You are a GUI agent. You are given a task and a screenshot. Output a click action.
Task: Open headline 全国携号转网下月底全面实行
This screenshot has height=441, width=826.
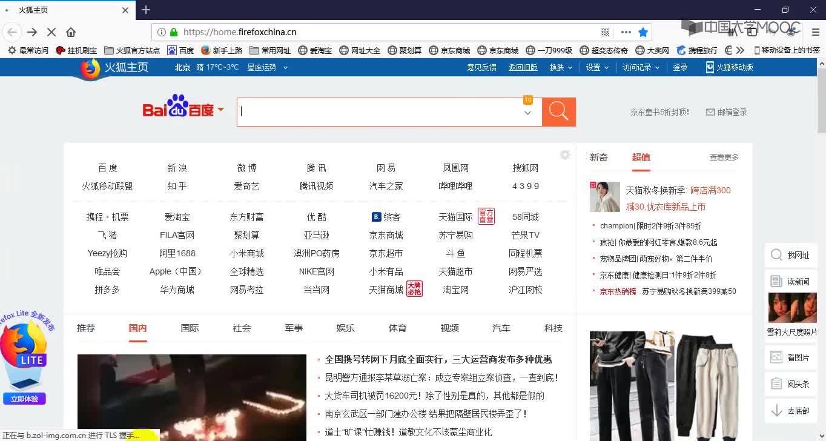pos(438,359)
